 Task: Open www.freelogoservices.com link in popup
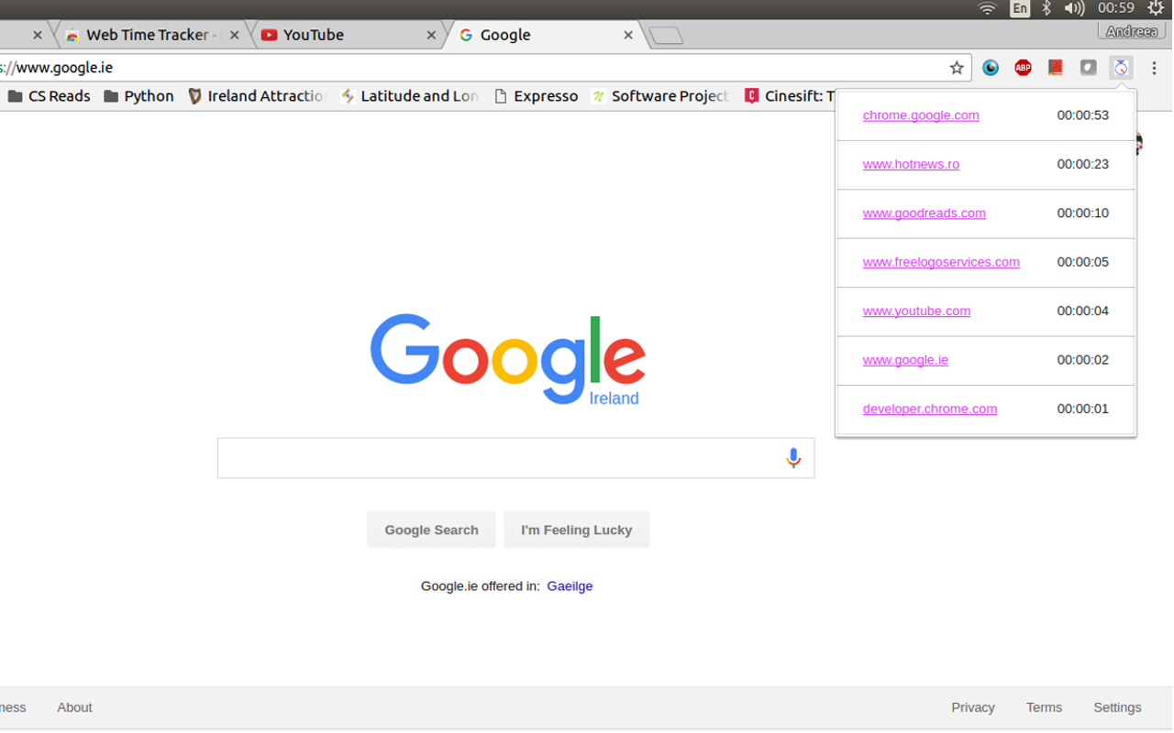(941, 262)
